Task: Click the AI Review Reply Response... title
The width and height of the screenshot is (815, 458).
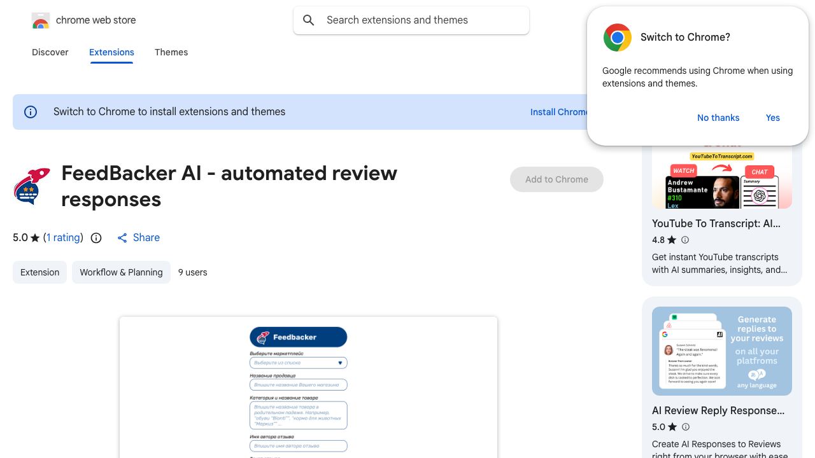Action: (718, 411)
